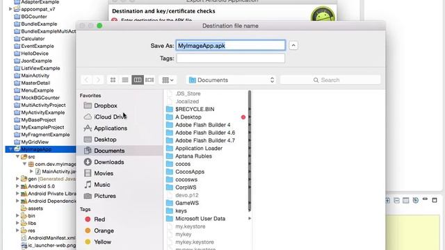Open the Documents location popup
Screen dimensions: 445x250
click(x=232, y=80)
